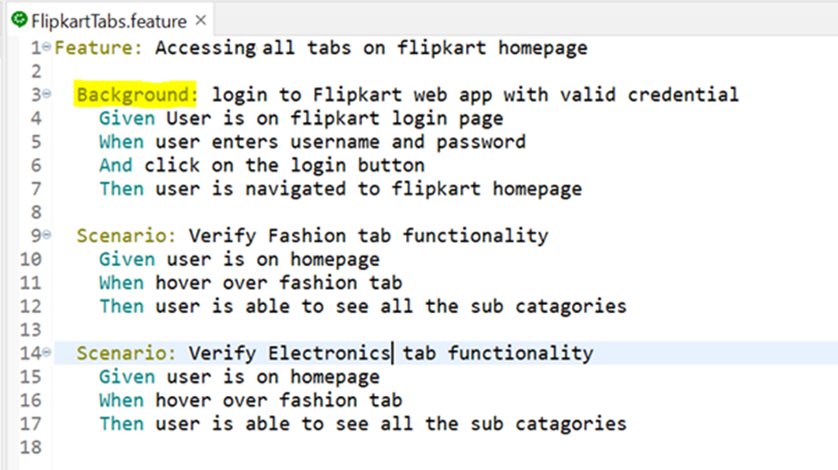The width and height of the screenshot is (838, 470).
Task: Click the 'And click on the login button' step
Action: (261, 165)
